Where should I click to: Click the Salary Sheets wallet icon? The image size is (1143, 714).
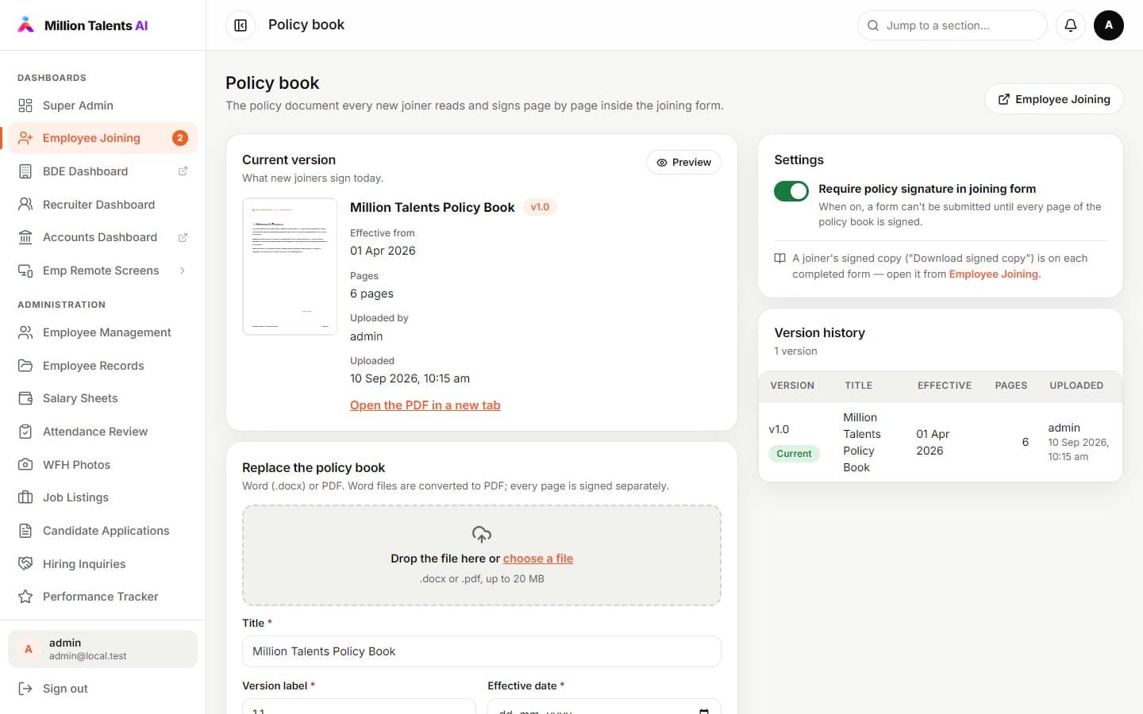click(25, 398)
